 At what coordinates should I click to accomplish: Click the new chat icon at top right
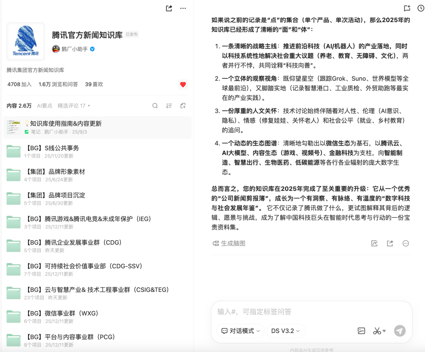pos(407,8)
